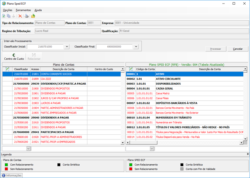
Task: Click the folder with green arrow icon
Action: [x=33, y=16]
